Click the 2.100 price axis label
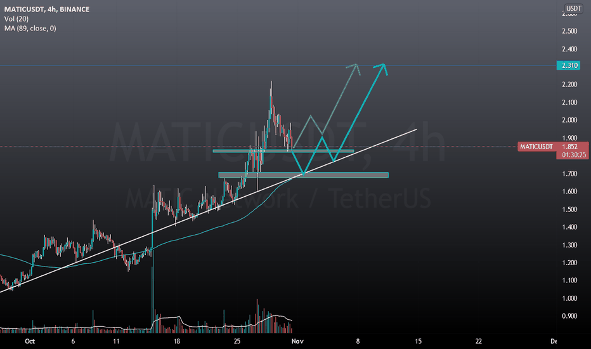This screenshot has width=591, height=349. 569,102
